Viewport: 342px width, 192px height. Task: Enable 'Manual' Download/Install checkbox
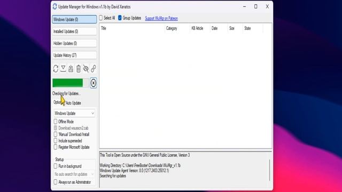click(x=56, y=134)
